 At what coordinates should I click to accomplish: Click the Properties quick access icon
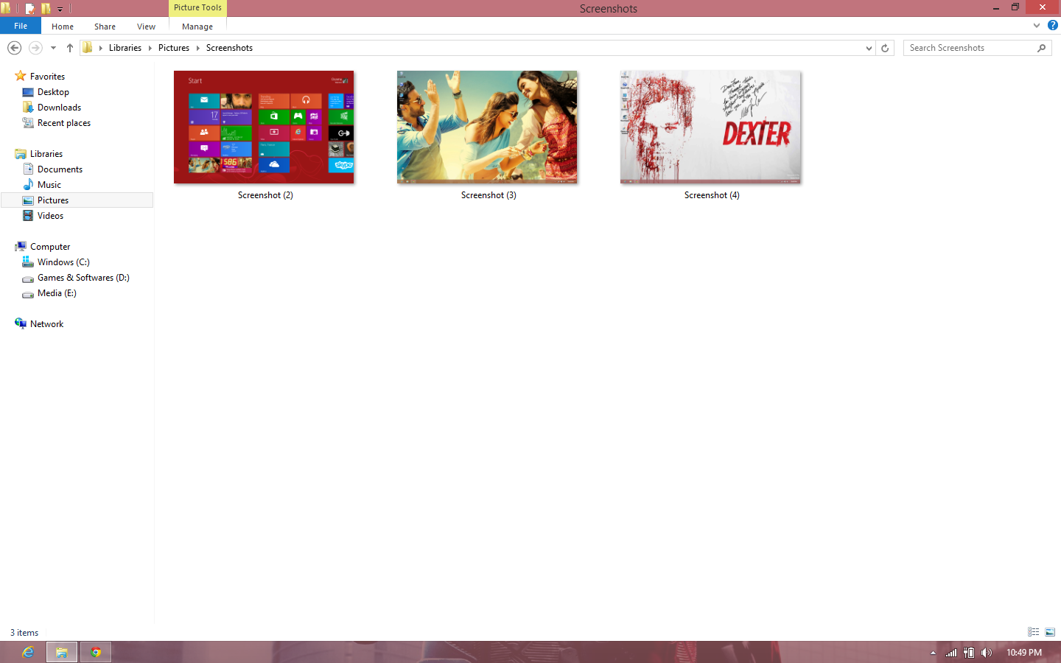[29, 9]
